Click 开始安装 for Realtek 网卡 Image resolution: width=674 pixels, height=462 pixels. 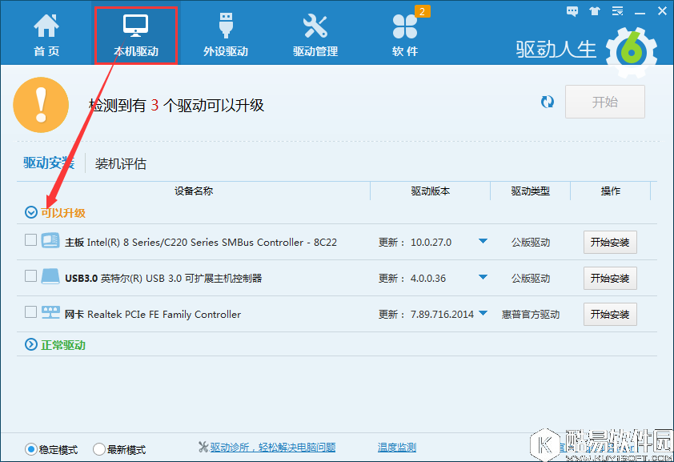(610, 314)
